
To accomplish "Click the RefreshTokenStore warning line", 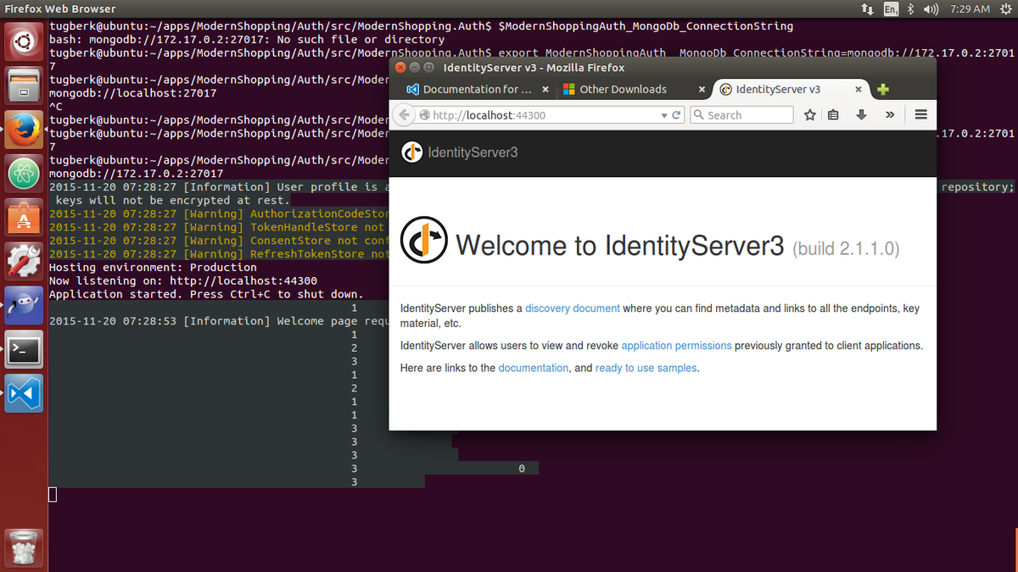I will pyautogui.click(x=218, y=254).
